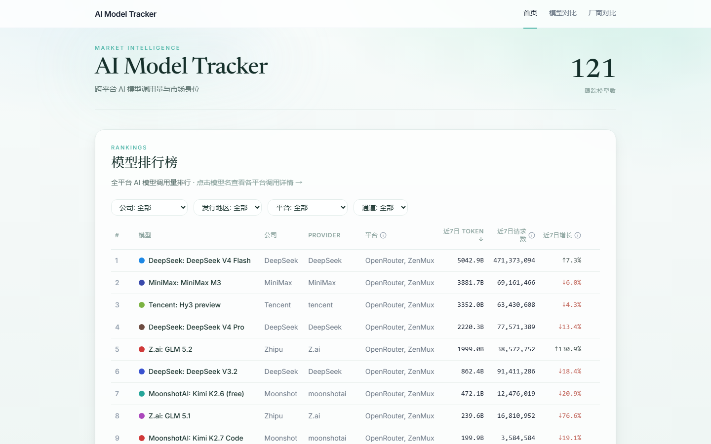Open the 公司: 全部 dropdown filter
The height and width of the screenshot is (444, 711).
pos(149,208)
